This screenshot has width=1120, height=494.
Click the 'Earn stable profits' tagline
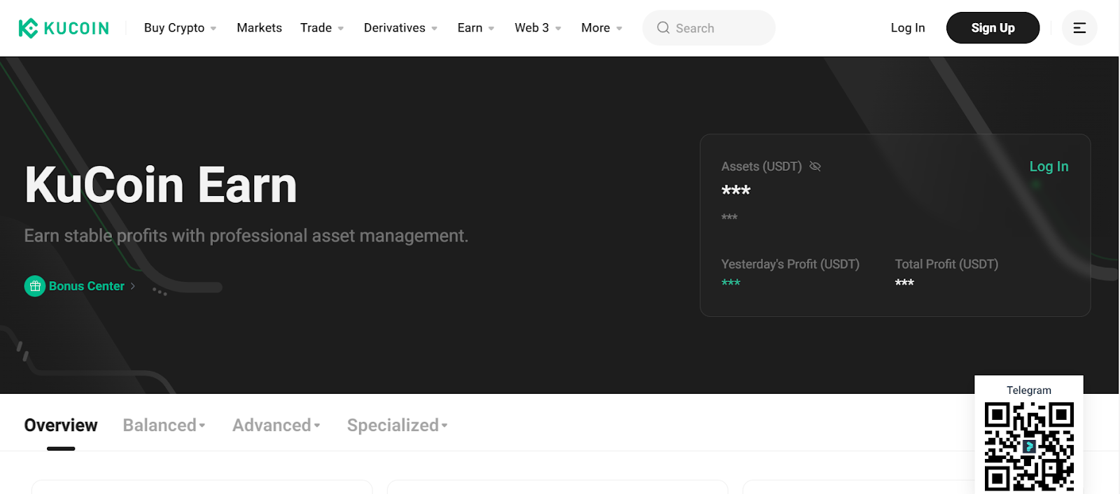pyautogui.click(x=246, y=236)
